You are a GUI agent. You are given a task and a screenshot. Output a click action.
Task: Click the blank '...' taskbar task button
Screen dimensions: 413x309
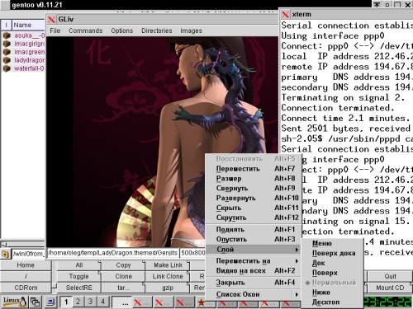(x=121, y=303)
